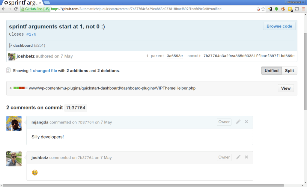Click the 1 changed file link
Screen dimensions: 307x187
point(43,71)
